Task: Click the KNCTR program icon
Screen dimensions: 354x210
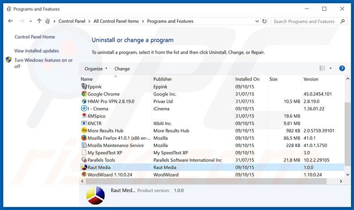Action: 84,123
